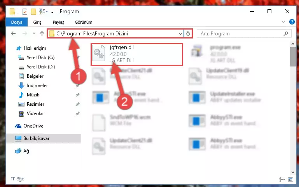Click the Back navigation arrow
The image size is (299, 187).
pyautogui.click(x=13, y=33)
